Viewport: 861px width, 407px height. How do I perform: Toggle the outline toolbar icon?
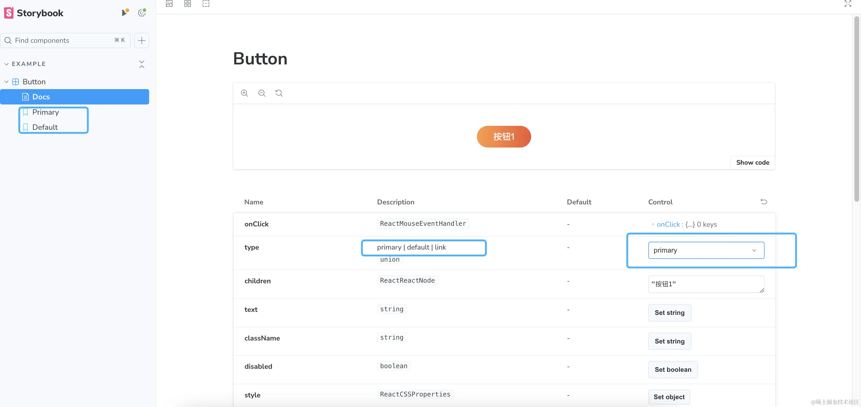[x=206, y=4]
